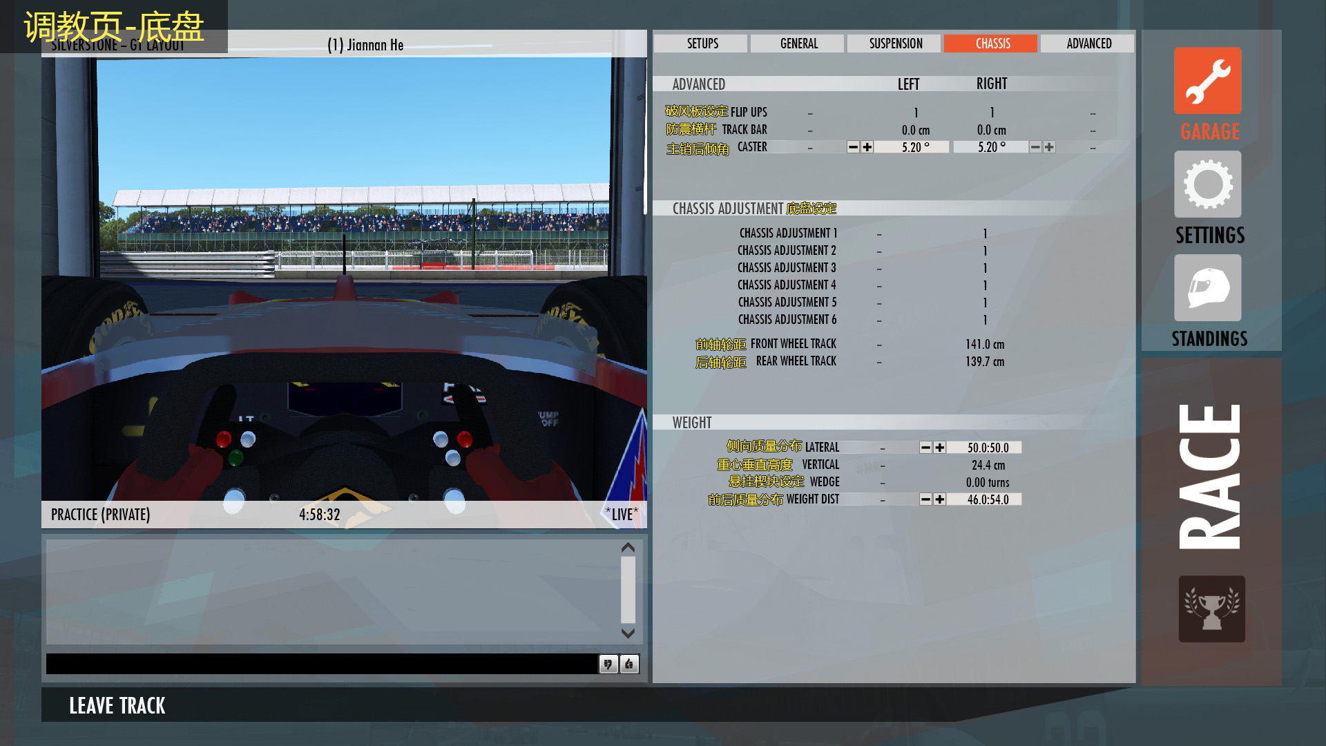Viewport: 1326px width, 746px height.
Task: Click the live cockpit camera view
Action: [x=344, y=279]
